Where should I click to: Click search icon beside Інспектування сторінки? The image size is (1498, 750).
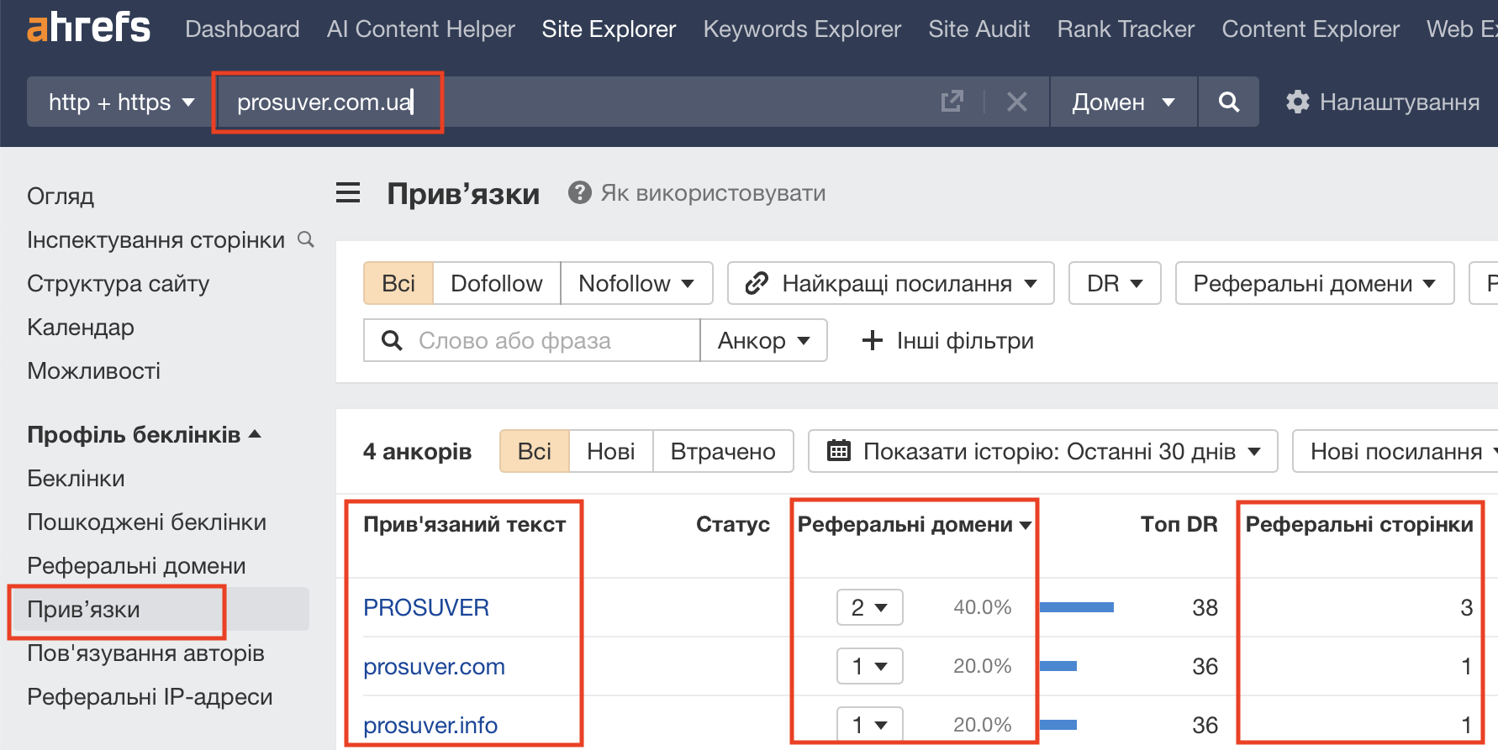[x=306, y=239]
